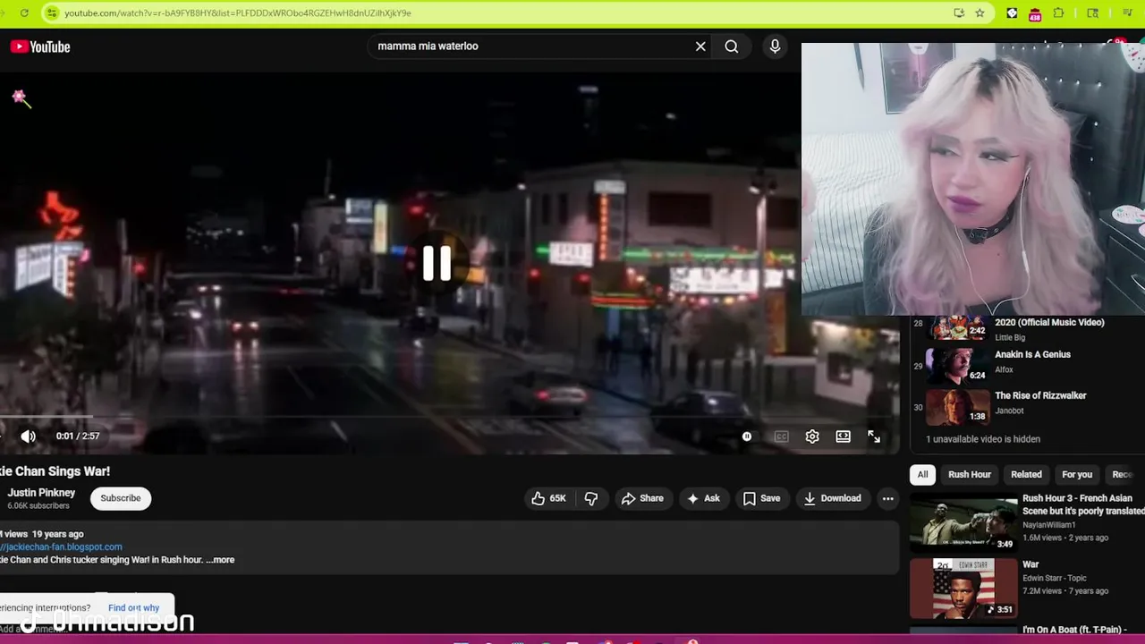Expand the description with ...more
This screenshot has width=1145, height=644.
(220, 560)
